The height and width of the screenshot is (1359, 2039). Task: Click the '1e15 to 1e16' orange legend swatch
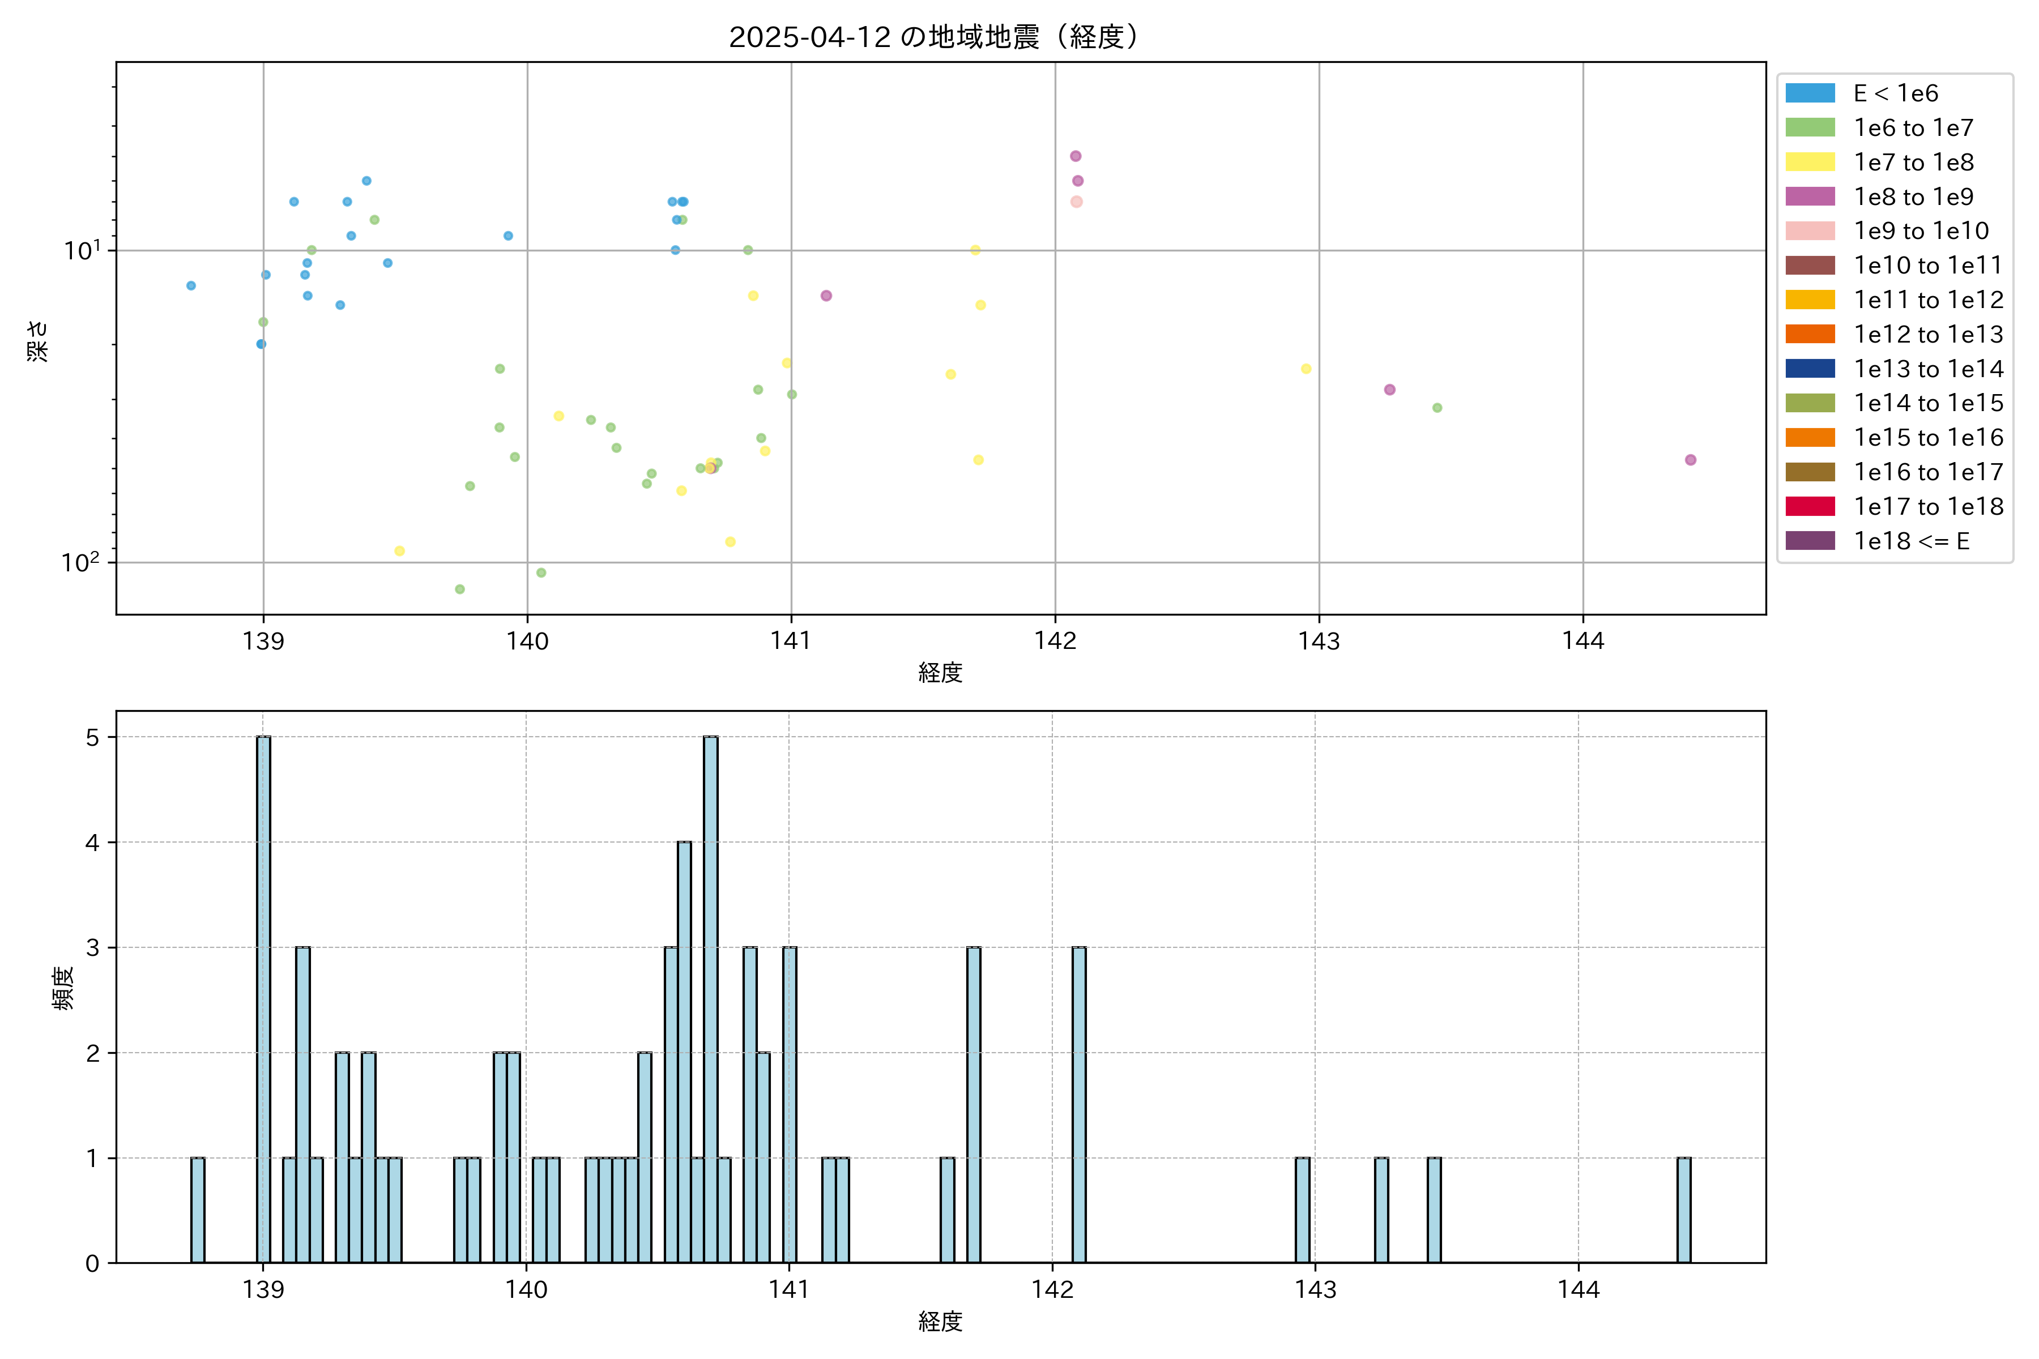1809,438
